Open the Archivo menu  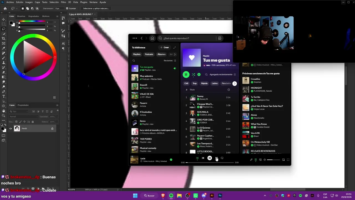point(10,2)
